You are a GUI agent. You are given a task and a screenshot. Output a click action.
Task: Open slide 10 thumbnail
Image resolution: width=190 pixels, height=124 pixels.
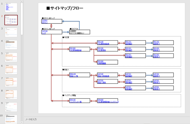[x=11, y=119]
